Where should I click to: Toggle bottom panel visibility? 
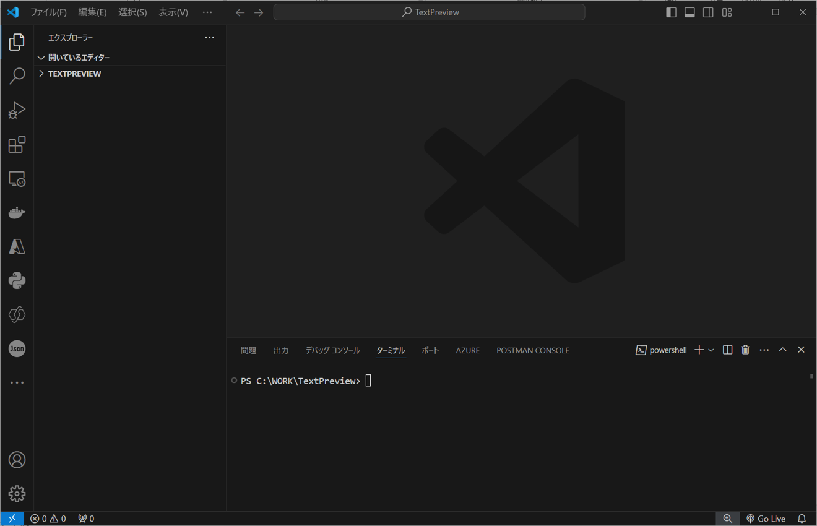coord(689,12)
